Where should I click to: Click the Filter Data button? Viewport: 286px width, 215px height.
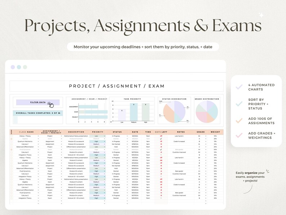38,102
